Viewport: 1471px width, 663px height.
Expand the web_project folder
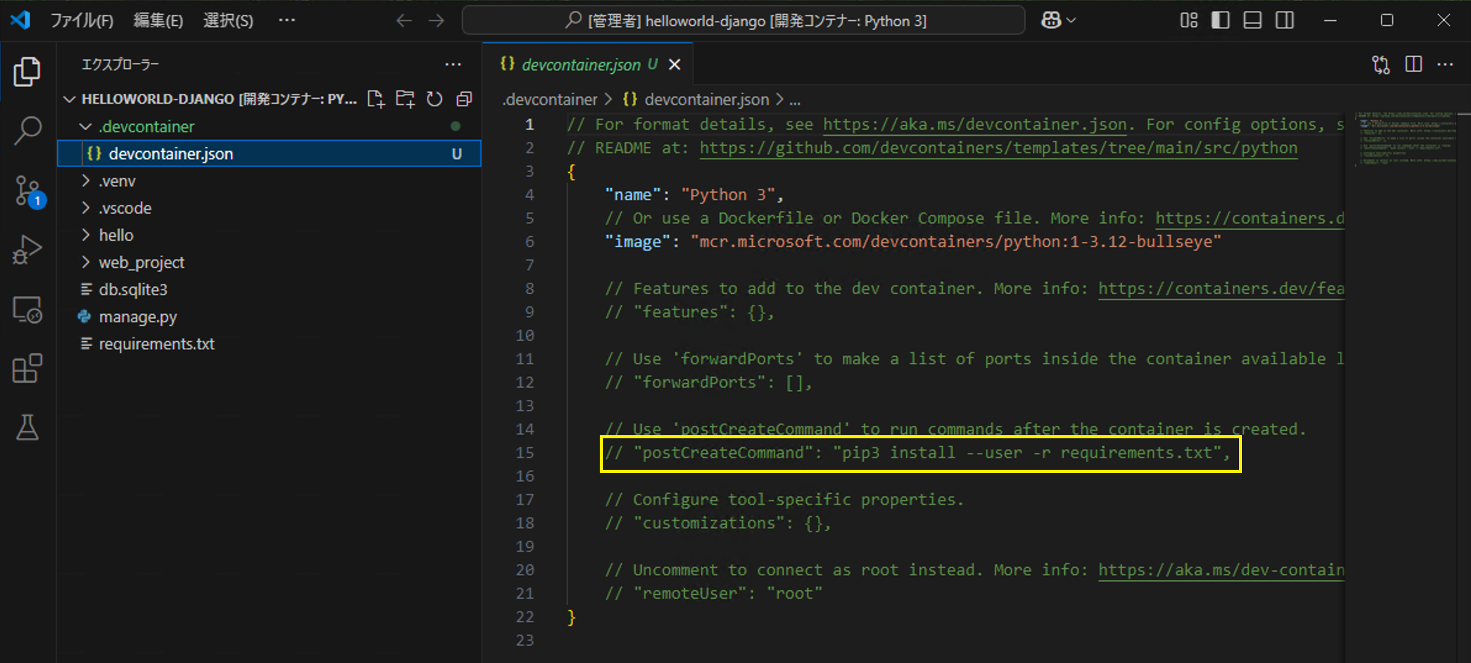tap(141, 262)
